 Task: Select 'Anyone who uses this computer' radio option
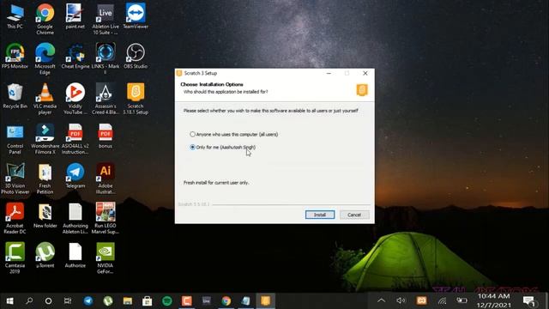(234, 134)
